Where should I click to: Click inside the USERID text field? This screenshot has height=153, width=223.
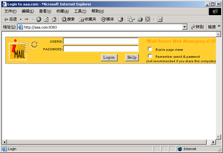101,41
